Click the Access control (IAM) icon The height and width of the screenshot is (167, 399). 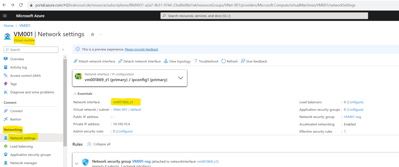click(6, 76)
